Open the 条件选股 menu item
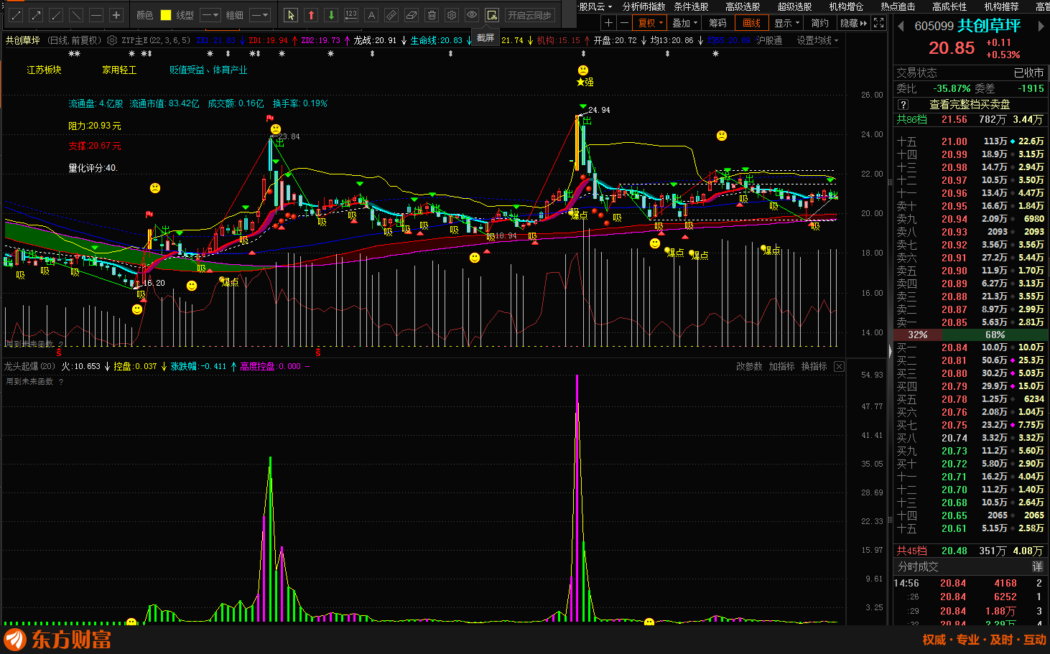Screen dimensions: 1050x654 point(691,6)
